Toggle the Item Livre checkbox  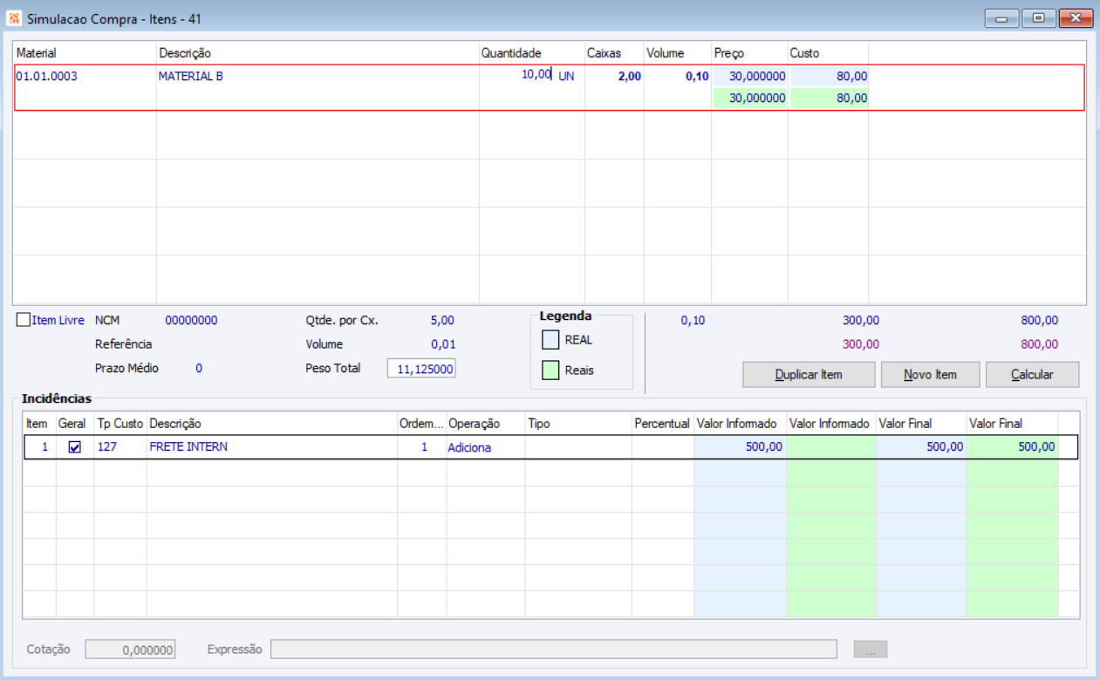tap(24, 320)
